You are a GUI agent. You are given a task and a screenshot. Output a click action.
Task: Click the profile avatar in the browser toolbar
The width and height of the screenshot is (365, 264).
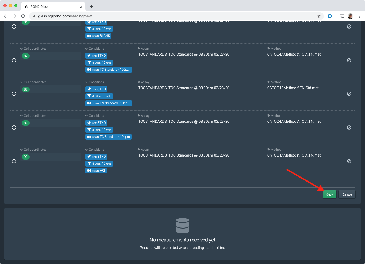point(350,16)
